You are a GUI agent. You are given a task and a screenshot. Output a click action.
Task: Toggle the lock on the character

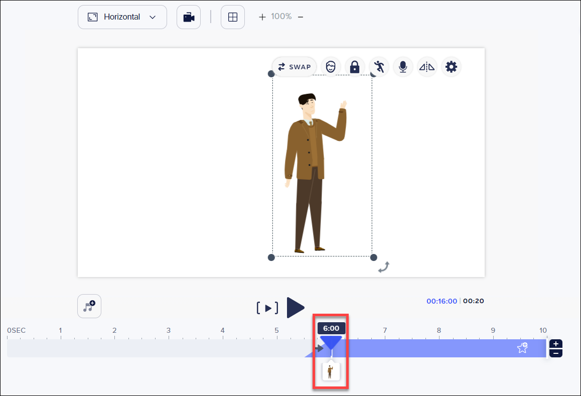(x=355, y=67)
